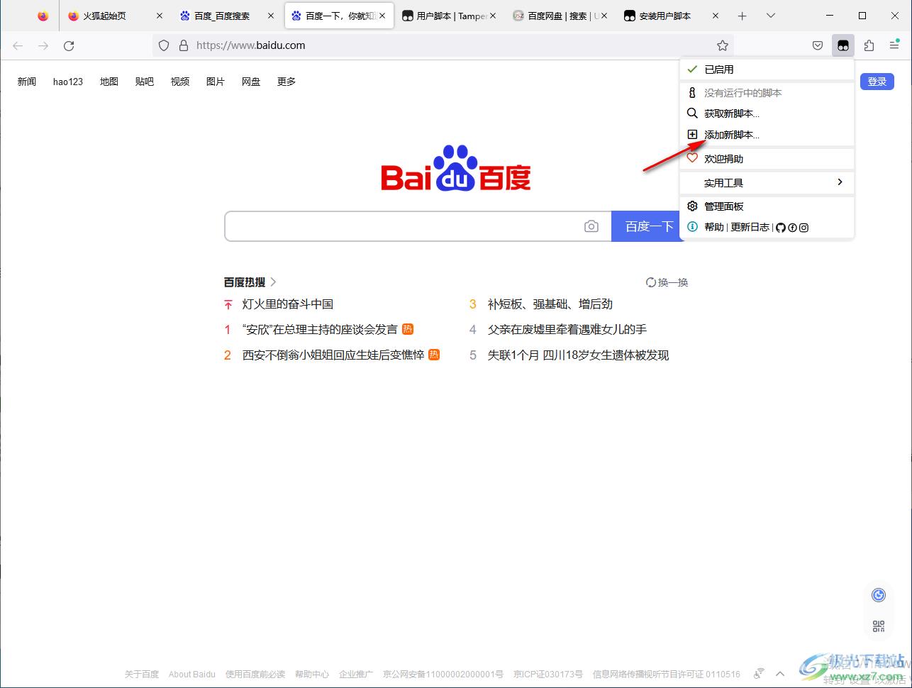Open the 网盘 navigation link

coord(251,82)
